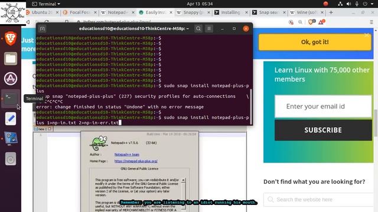Open Files manager in the dock
The height and width of the screenshot is (212, 378).
11,58
